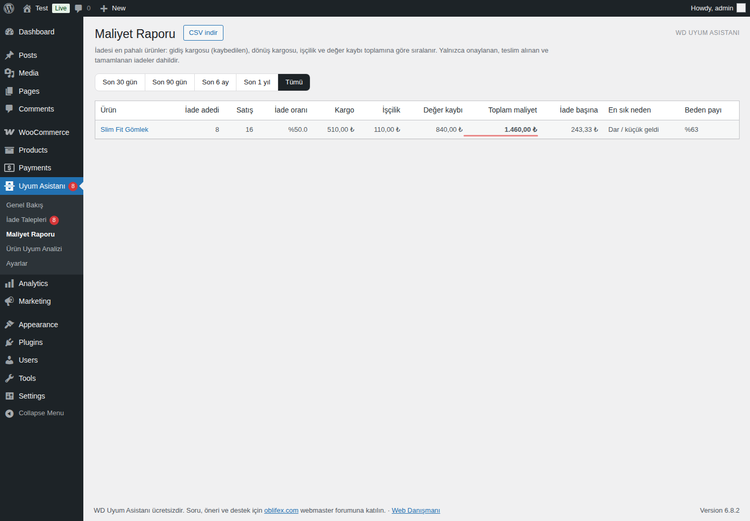Click the Appearance brush icon
This screenshot has height=521, width=750.
pos(9,325)
